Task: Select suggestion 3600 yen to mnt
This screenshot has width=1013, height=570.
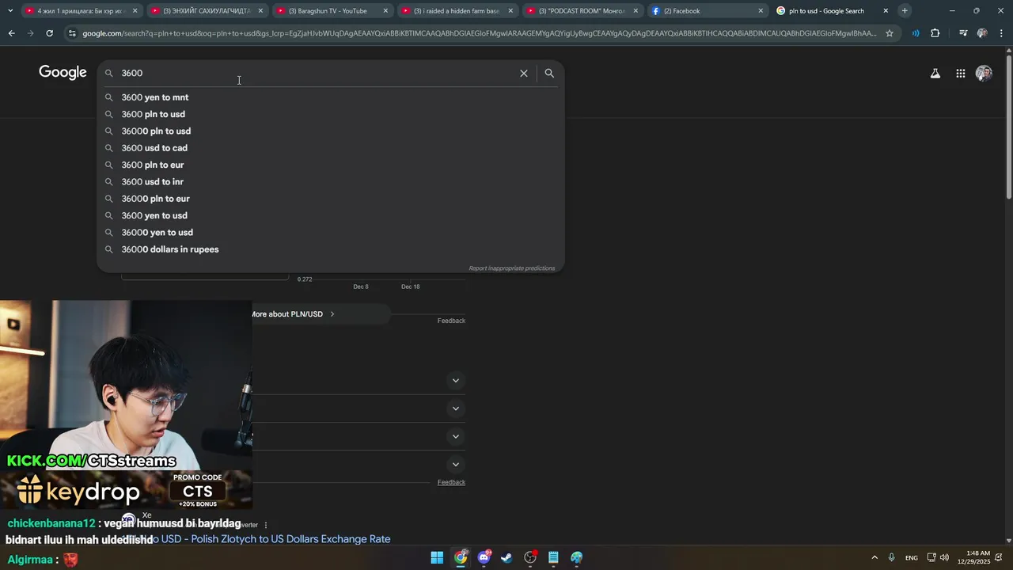Action: pos(331,97)
